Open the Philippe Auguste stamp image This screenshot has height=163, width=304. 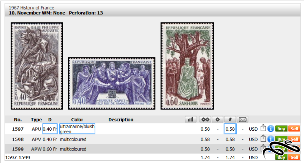point(36,66)
